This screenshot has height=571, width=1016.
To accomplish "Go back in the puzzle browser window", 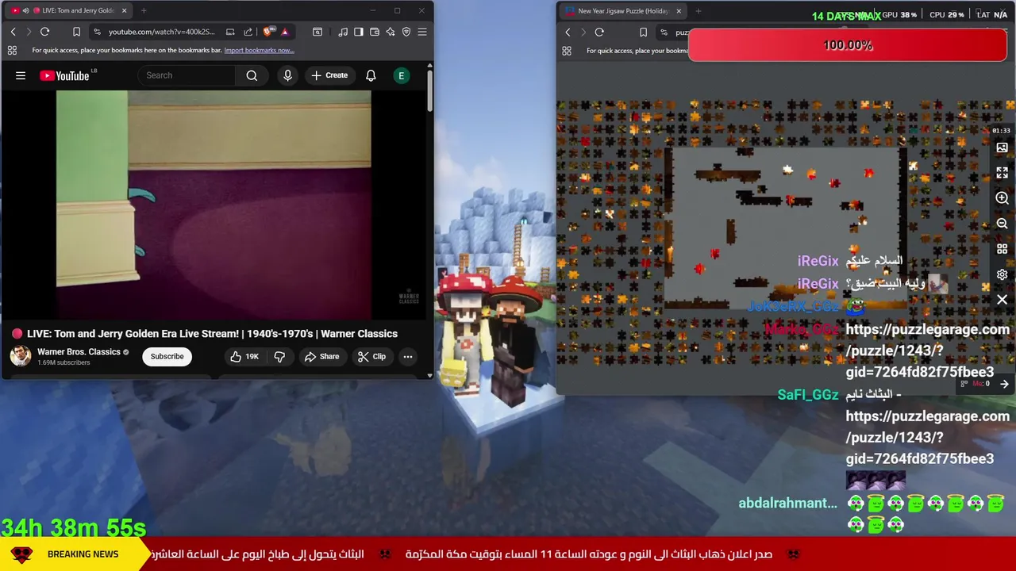I will pos(568,33).
